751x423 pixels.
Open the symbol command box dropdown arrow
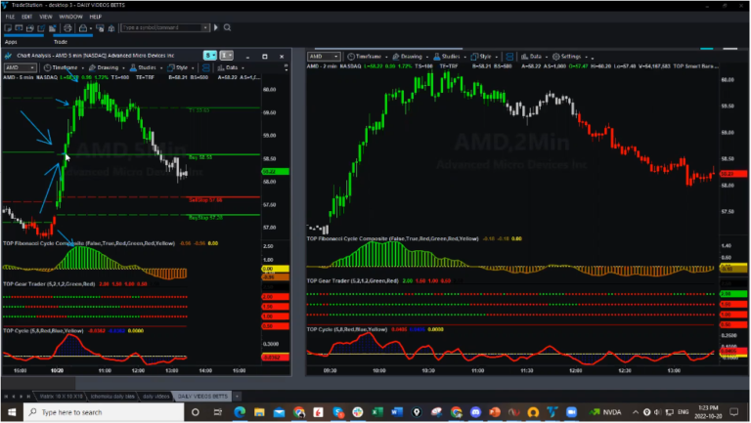(205, 27)
